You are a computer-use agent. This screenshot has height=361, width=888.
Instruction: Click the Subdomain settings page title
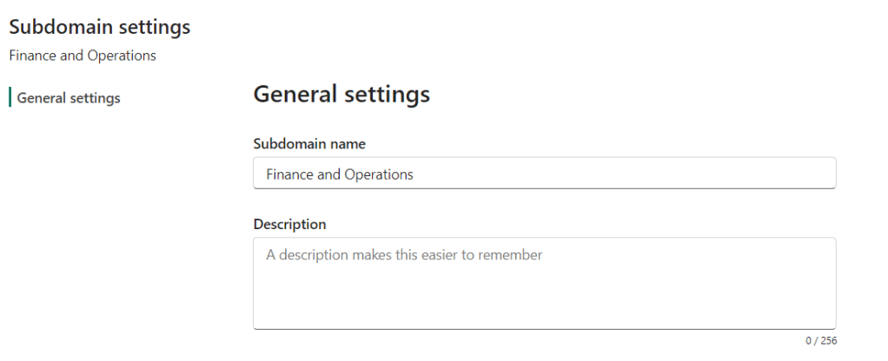pos(99,27)
